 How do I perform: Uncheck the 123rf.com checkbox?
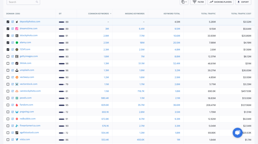pos(8,50)
